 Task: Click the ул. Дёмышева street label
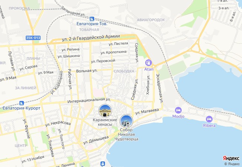click(96, 140)
